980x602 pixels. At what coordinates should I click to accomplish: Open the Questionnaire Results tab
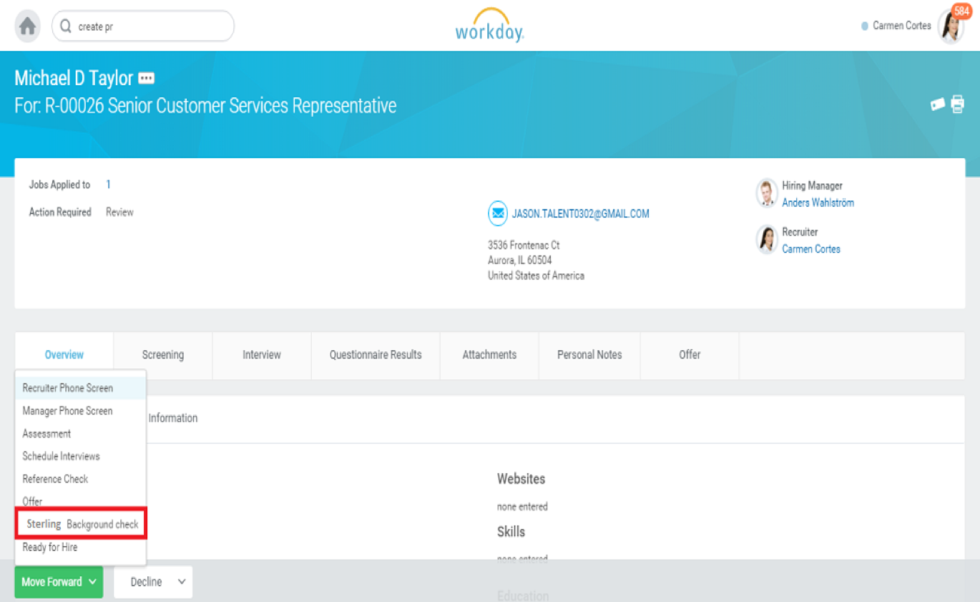(375, 355)
